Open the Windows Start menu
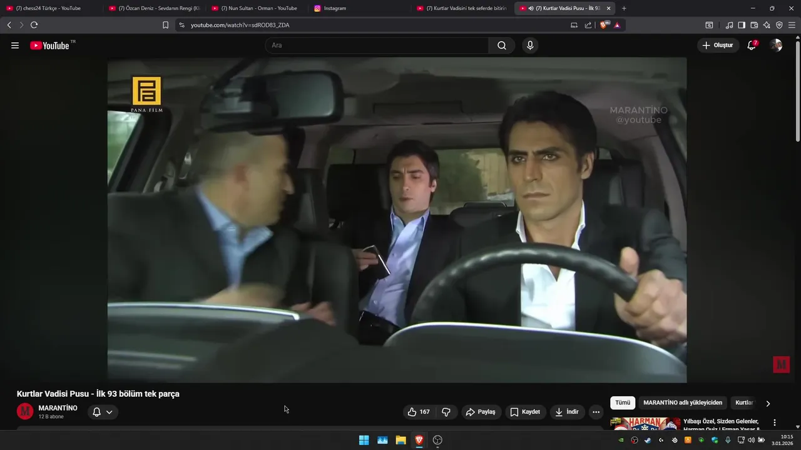Viewport: 801px width, 450px height. click(x=364, y=440)
